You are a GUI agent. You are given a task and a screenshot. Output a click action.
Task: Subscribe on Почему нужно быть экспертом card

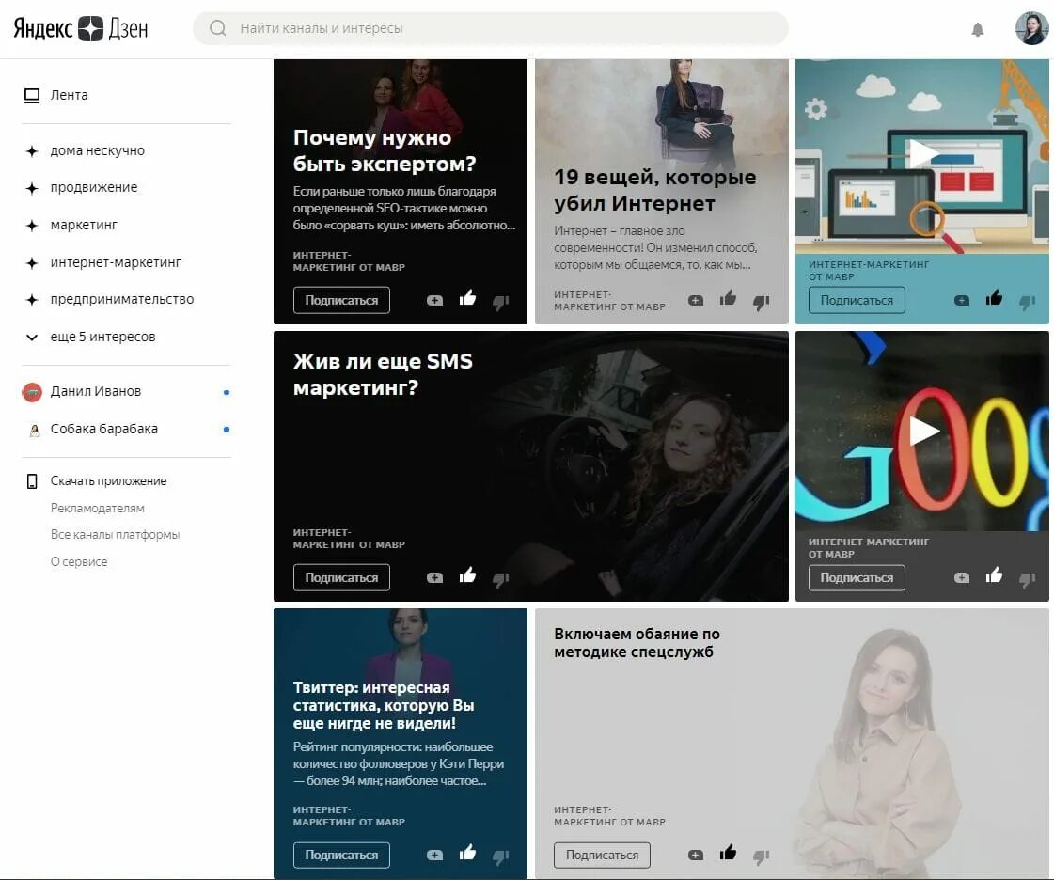pyautogui.click(x=341, y=301)
